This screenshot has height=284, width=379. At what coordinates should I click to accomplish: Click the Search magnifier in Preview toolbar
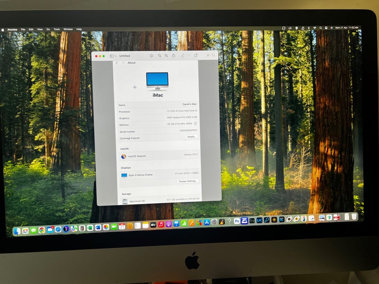[x=214, y=55]
